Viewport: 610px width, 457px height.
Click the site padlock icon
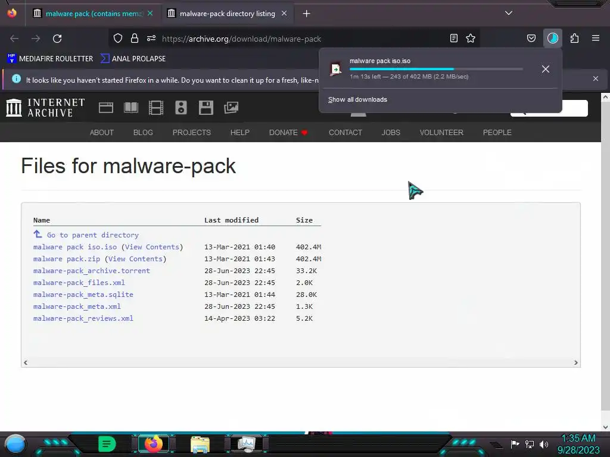(135, 38)
